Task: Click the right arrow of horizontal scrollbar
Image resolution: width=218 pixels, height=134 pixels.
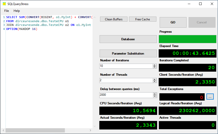Action: [90, 130]
